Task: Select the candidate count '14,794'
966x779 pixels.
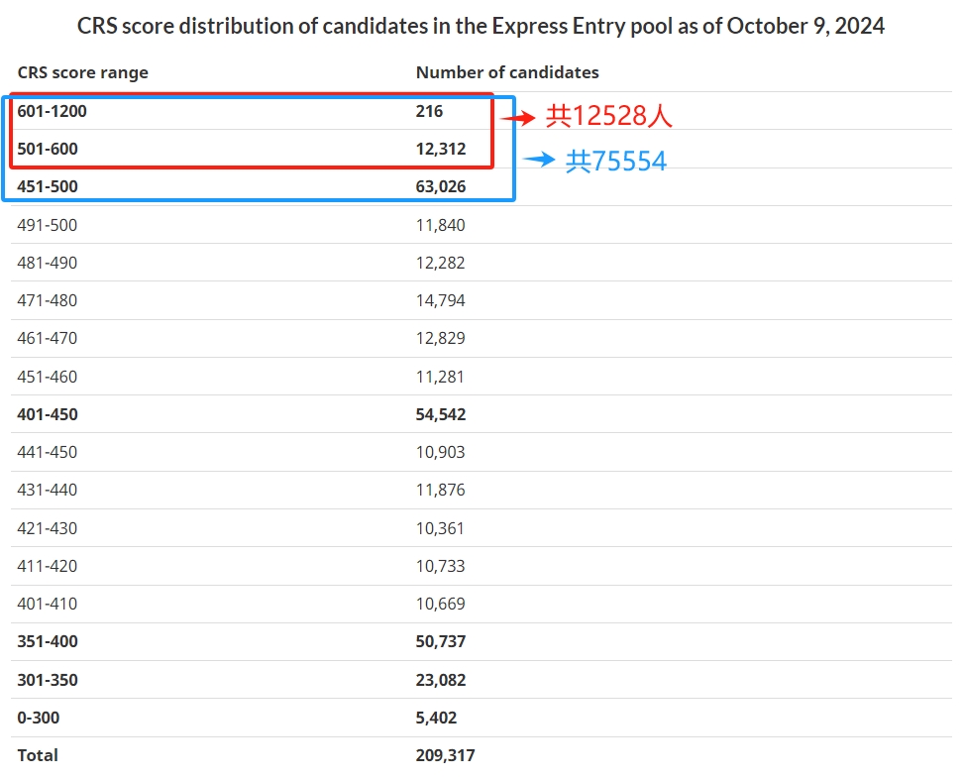Action: tap(440, 300)
